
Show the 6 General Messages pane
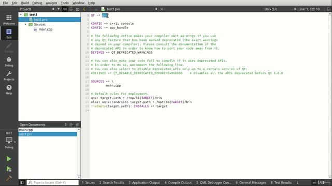coord(251,182)
